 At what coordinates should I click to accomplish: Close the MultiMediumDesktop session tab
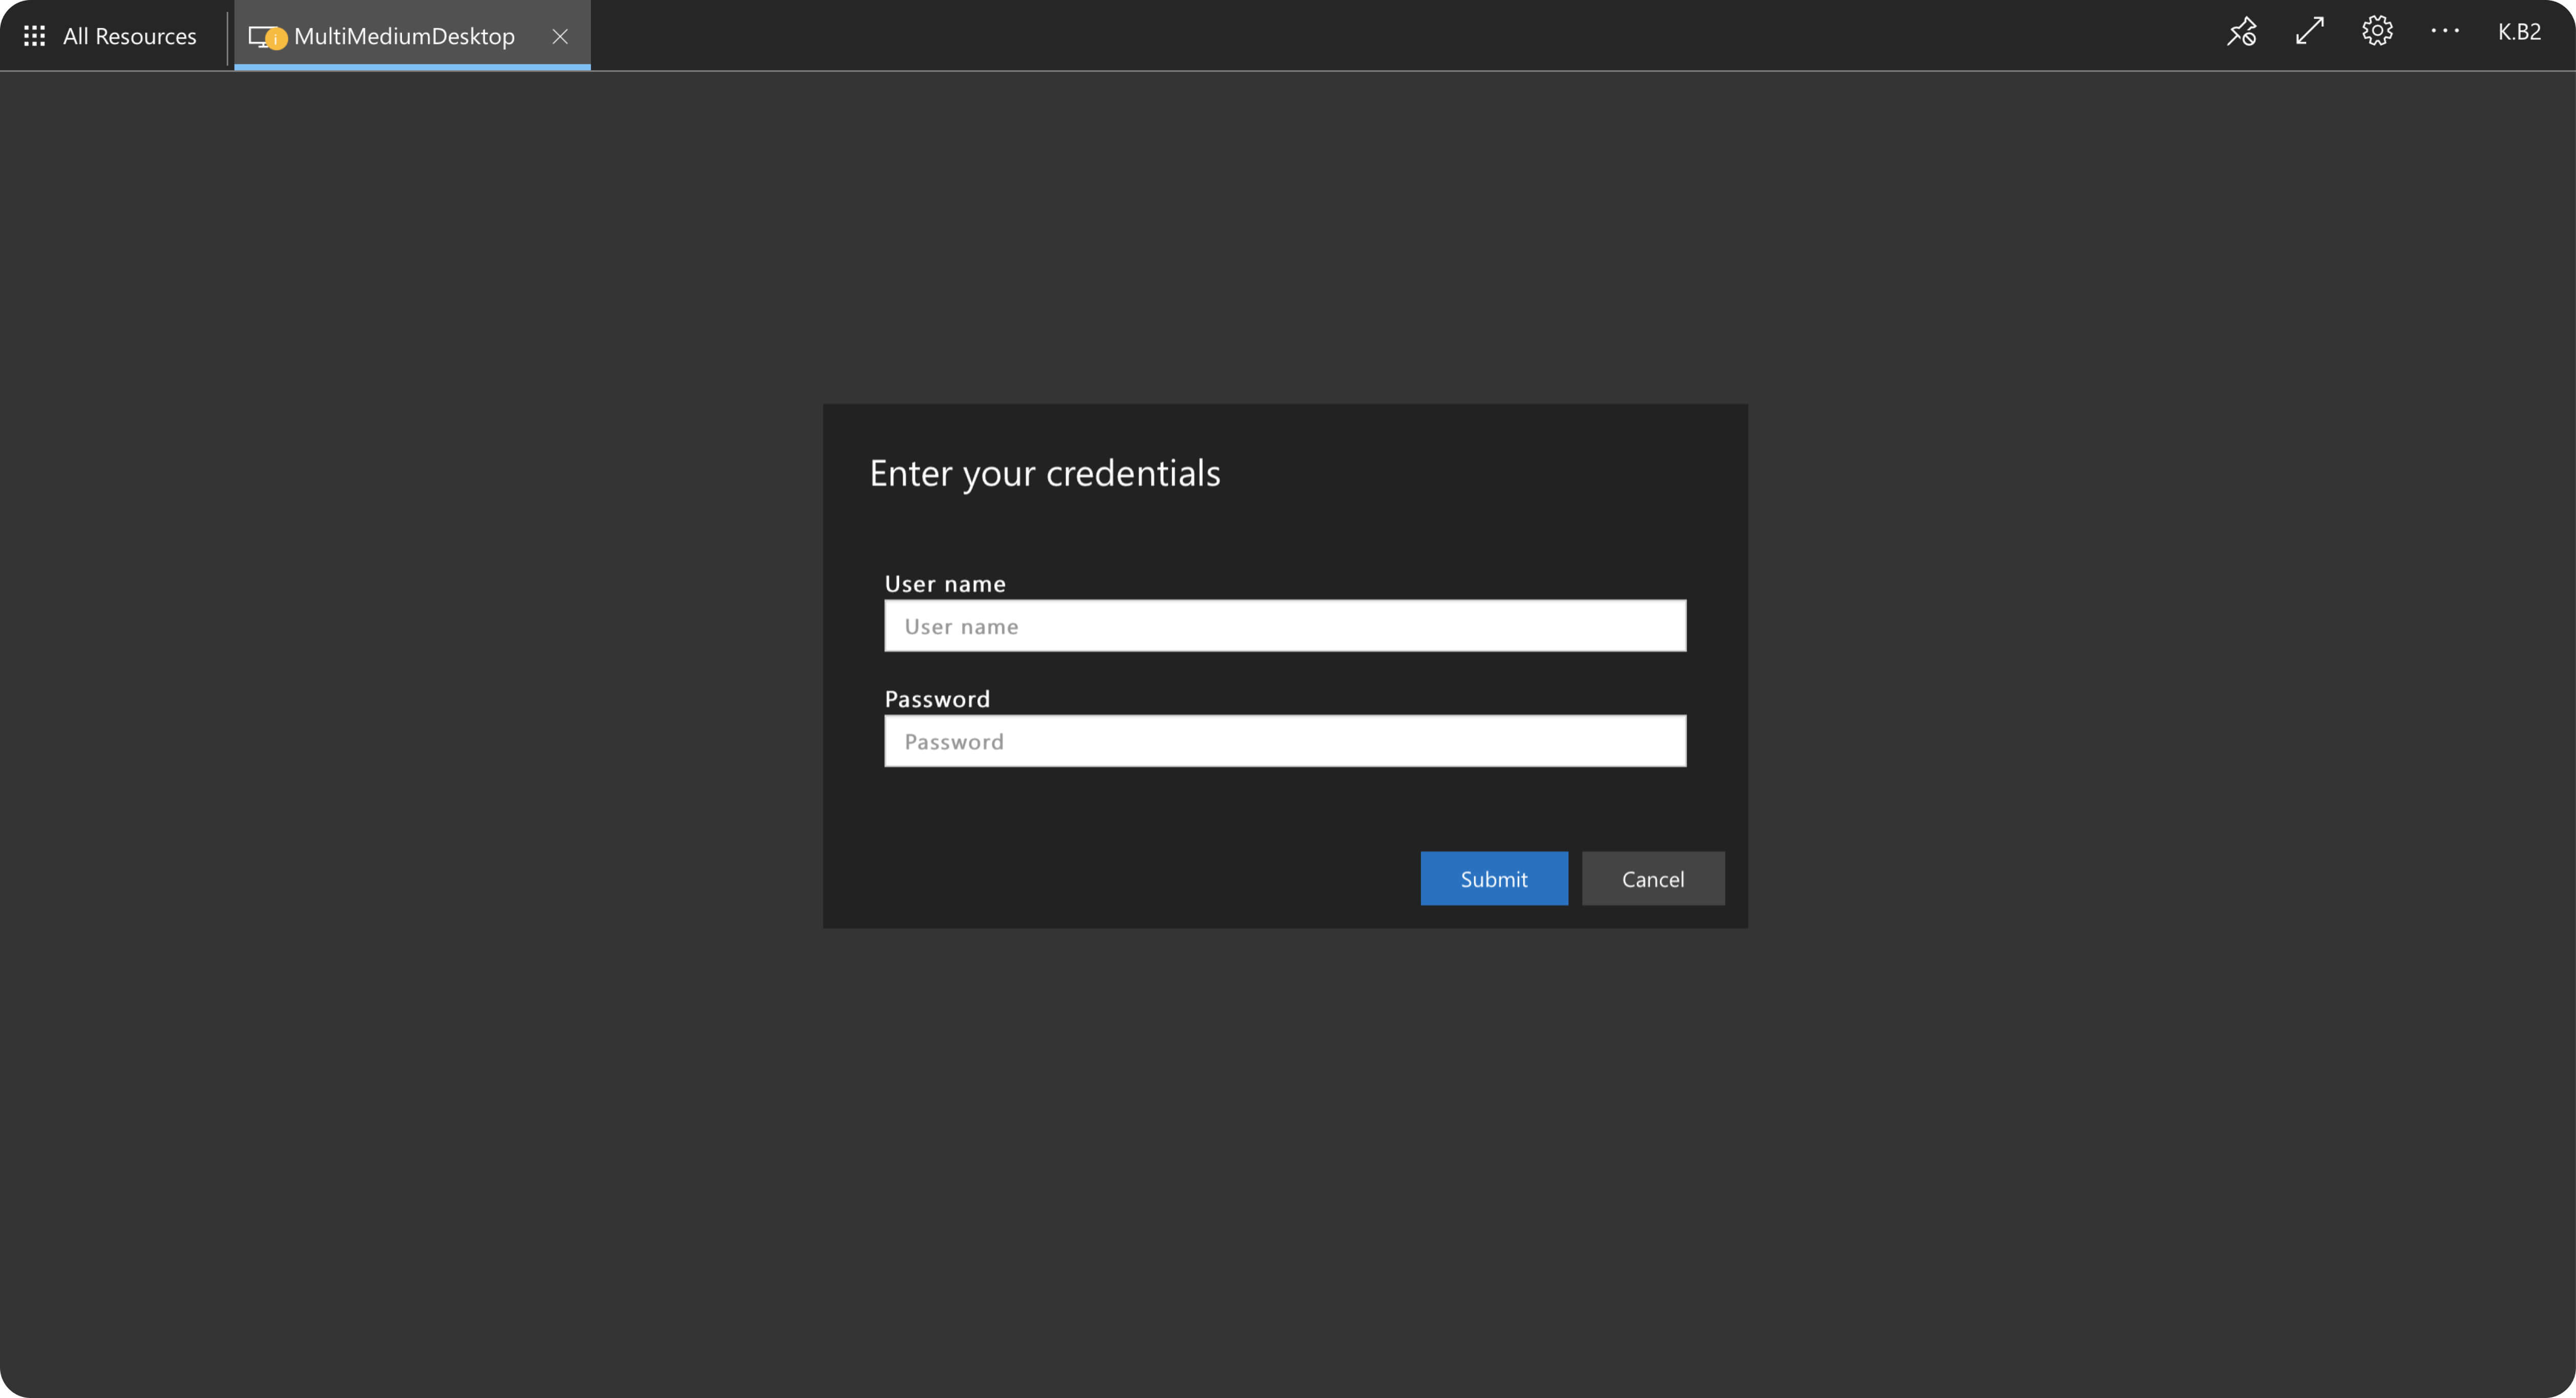560,36
